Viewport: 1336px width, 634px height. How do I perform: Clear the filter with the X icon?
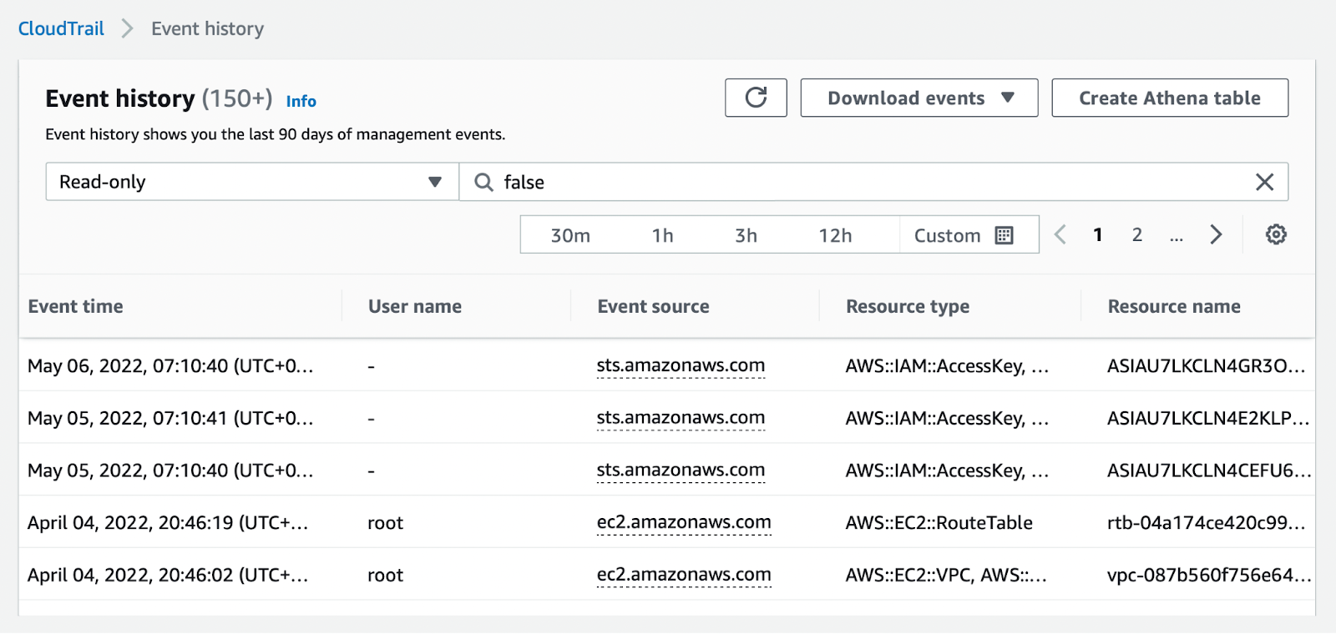pyautogui.click(x=1264, y=182)
